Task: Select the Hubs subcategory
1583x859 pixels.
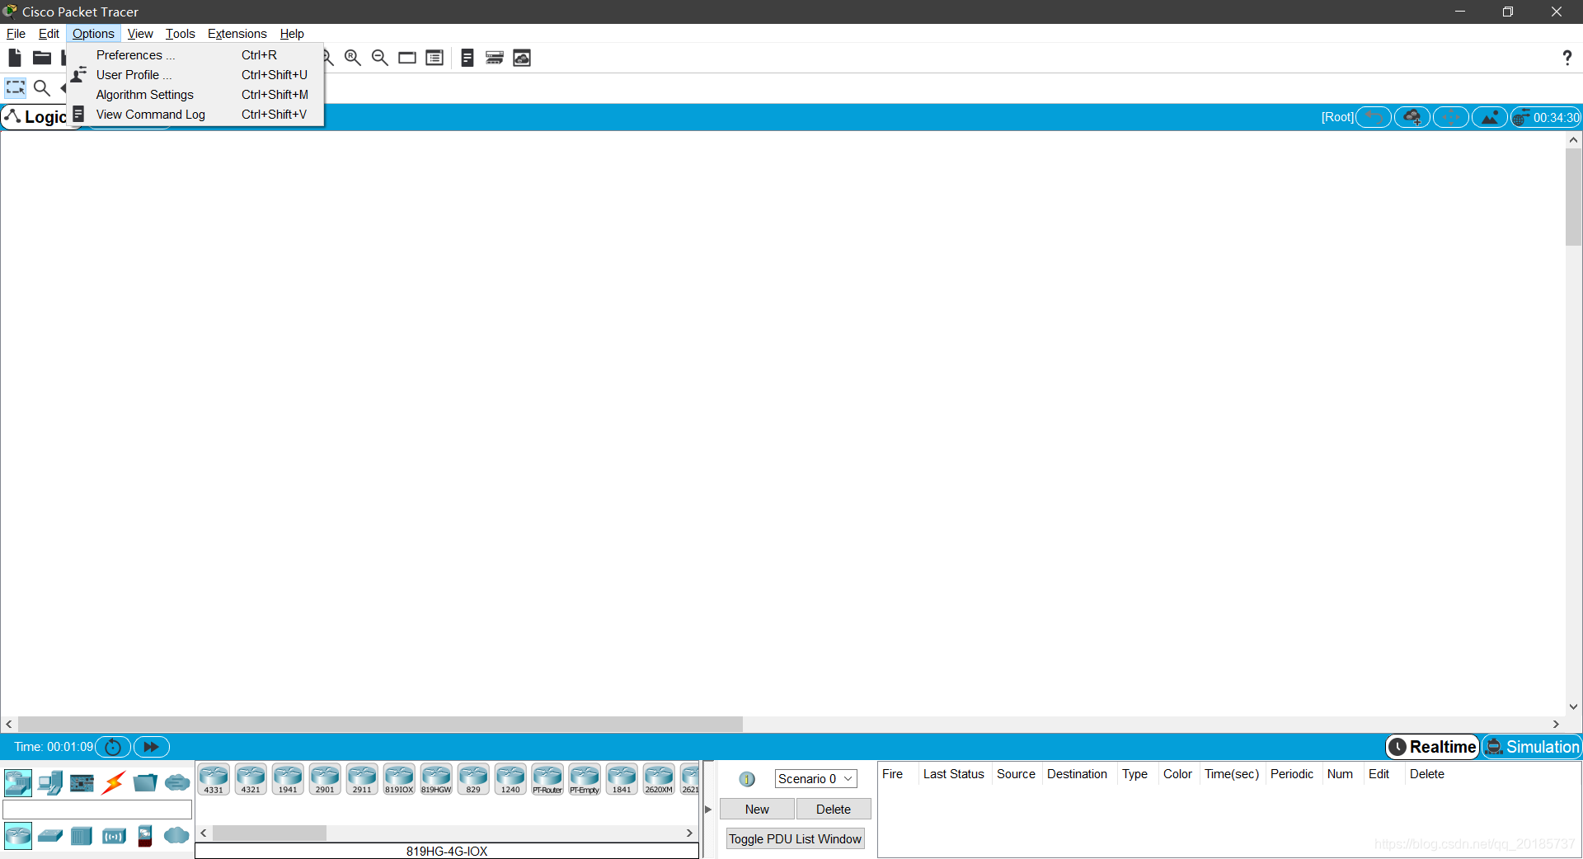Action: point(82,836)
